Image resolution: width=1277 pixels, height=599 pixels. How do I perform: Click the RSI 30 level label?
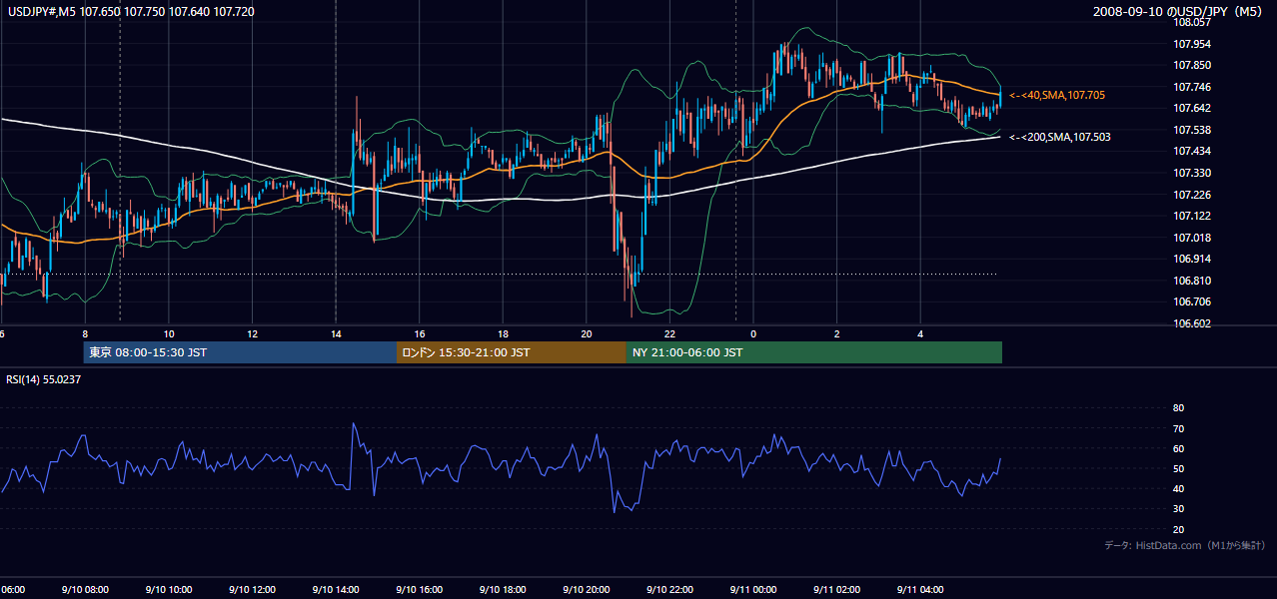(x=1178, y=509)
